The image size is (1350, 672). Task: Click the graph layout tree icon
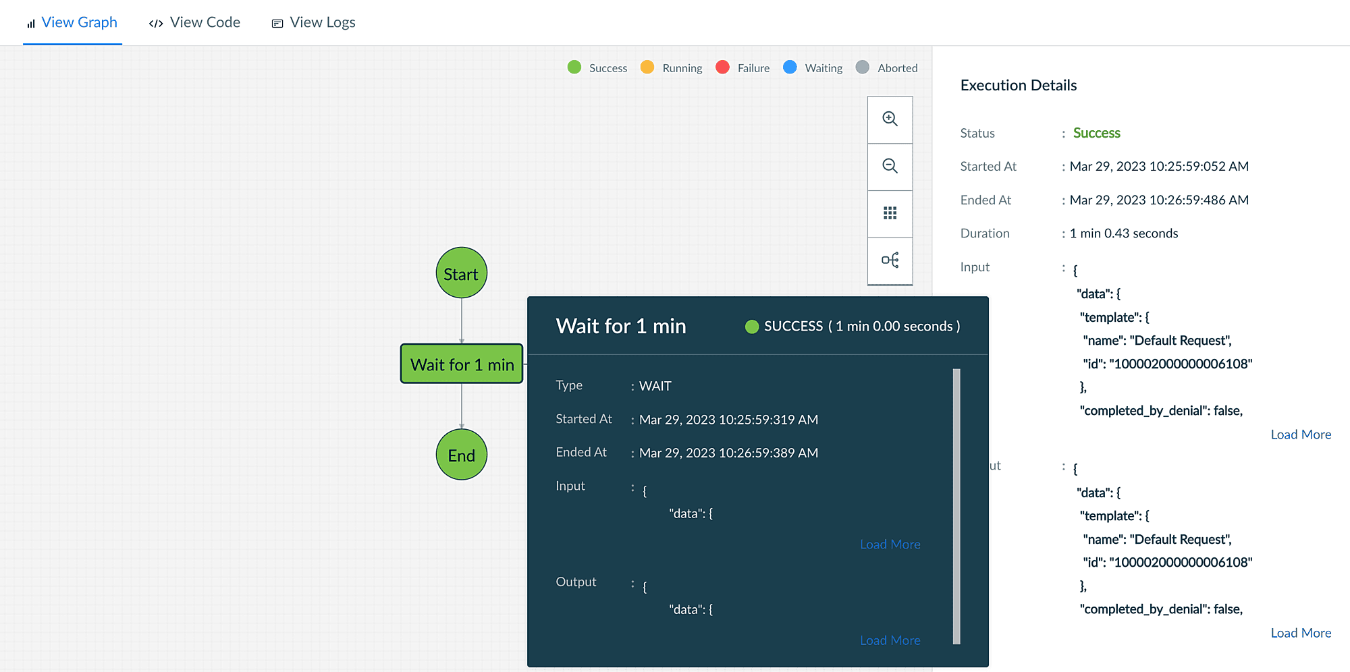[890, 260]
